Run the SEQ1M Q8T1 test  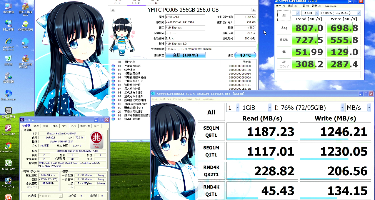[x=211, y=131]
